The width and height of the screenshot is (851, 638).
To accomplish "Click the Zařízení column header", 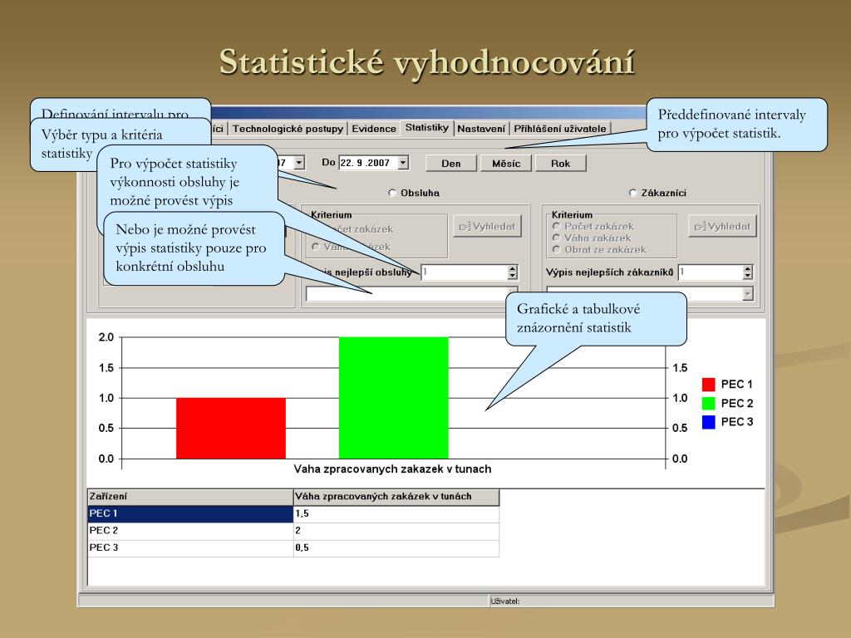I will pyautogui.click(x=190, y=497).
